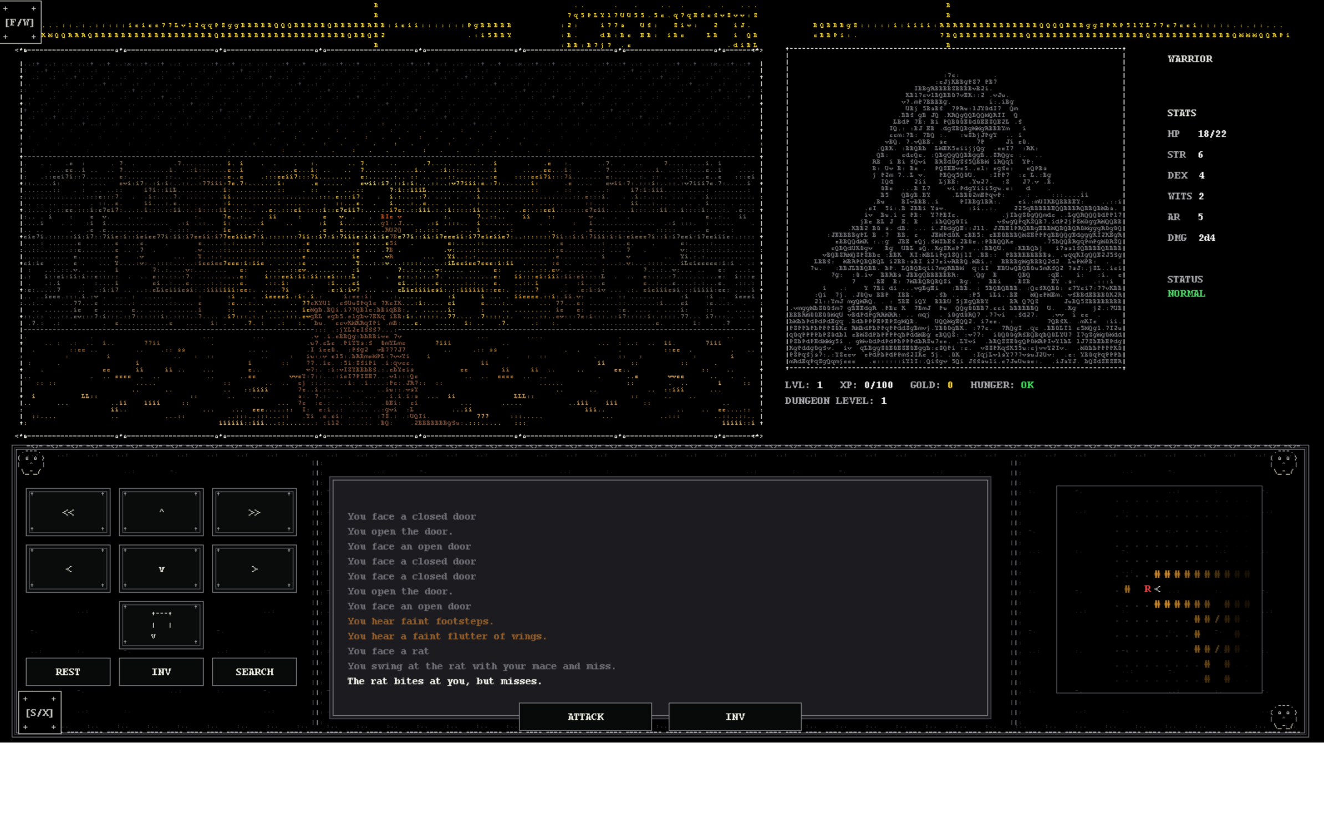
Task: Click the warrior ASCII portrait panel
Action: 955,208
